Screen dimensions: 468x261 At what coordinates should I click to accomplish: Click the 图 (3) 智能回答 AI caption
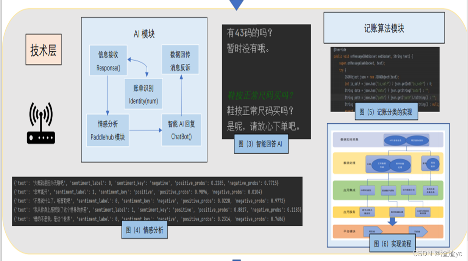coord(261,144)
